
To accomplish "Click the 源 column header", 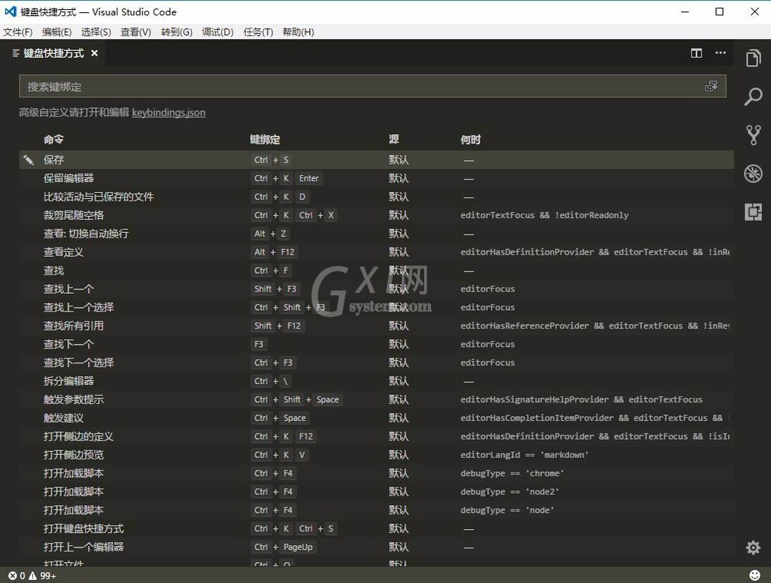I will pyautogui.click(x=394, y=140).
